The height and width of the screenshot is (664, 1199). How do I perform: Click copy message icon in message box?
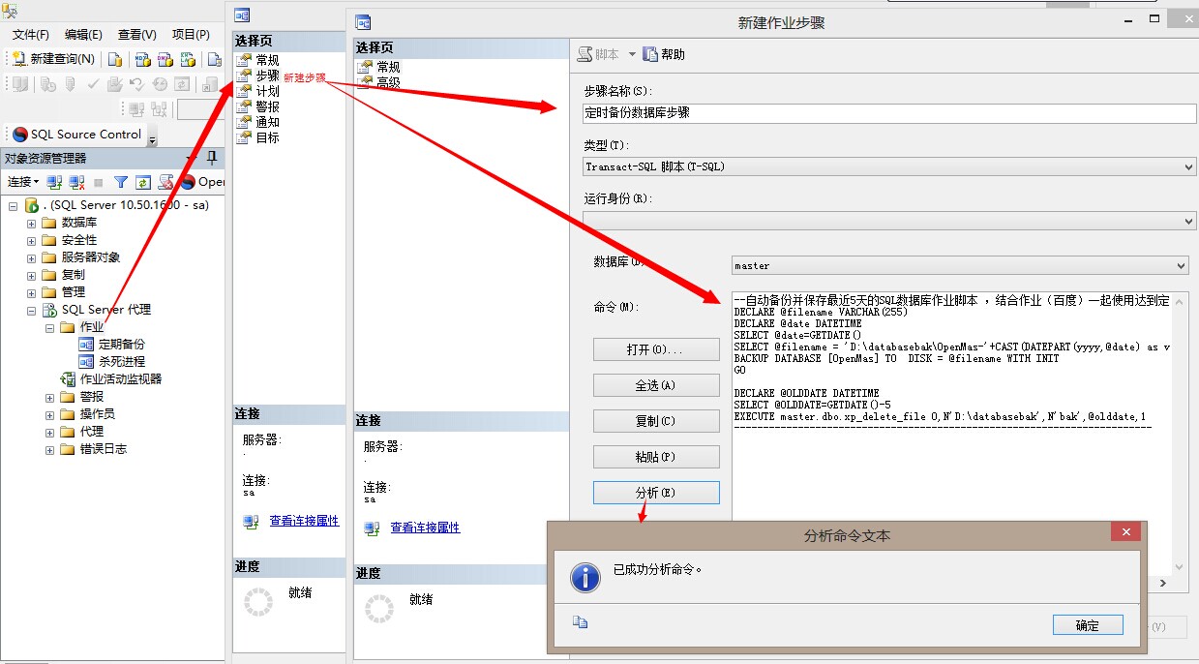(580, 622)
